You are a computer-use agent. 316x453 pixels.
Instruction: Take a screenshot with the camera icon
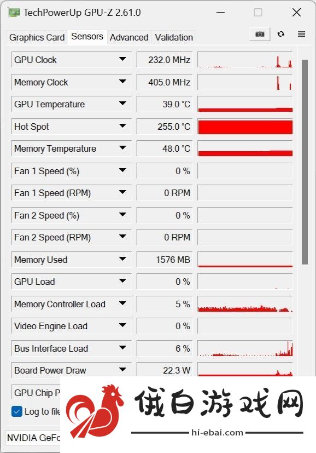(260, 34)
